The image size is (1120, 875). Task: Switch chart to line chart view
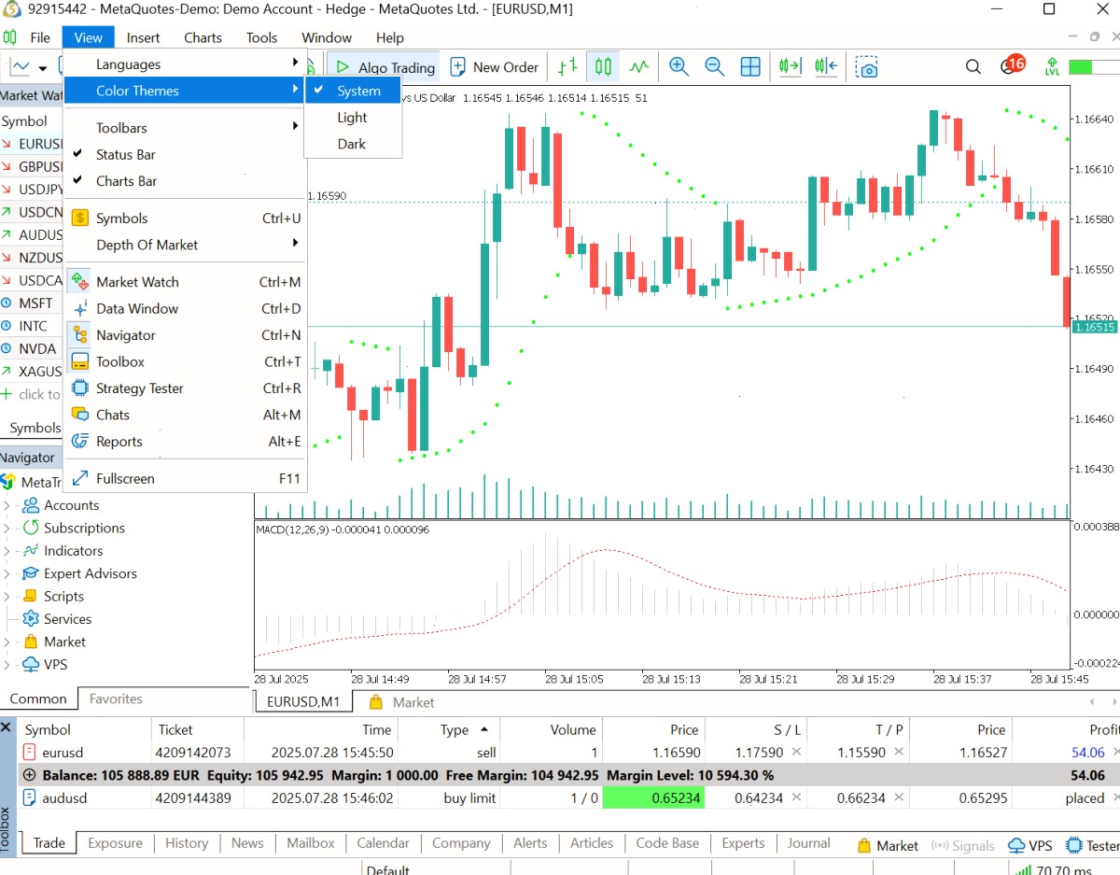638,67
